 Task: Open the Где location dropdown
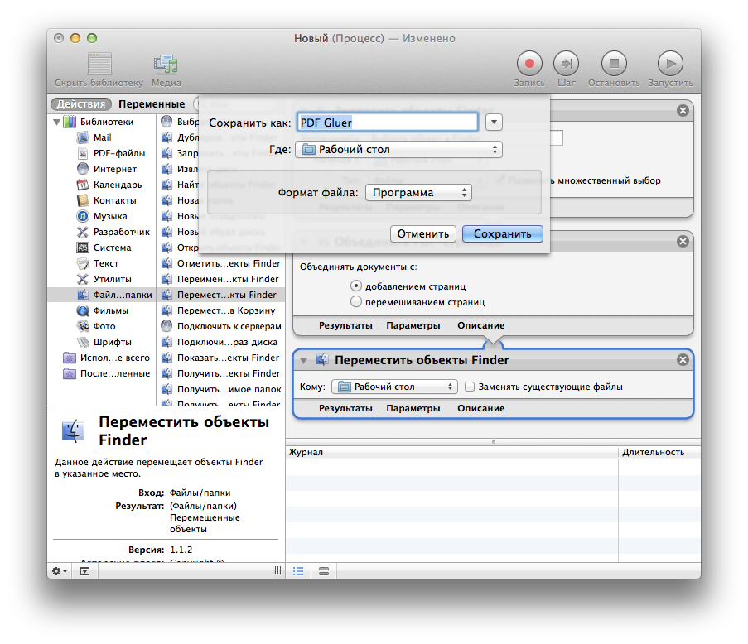[x=399, y=150]
